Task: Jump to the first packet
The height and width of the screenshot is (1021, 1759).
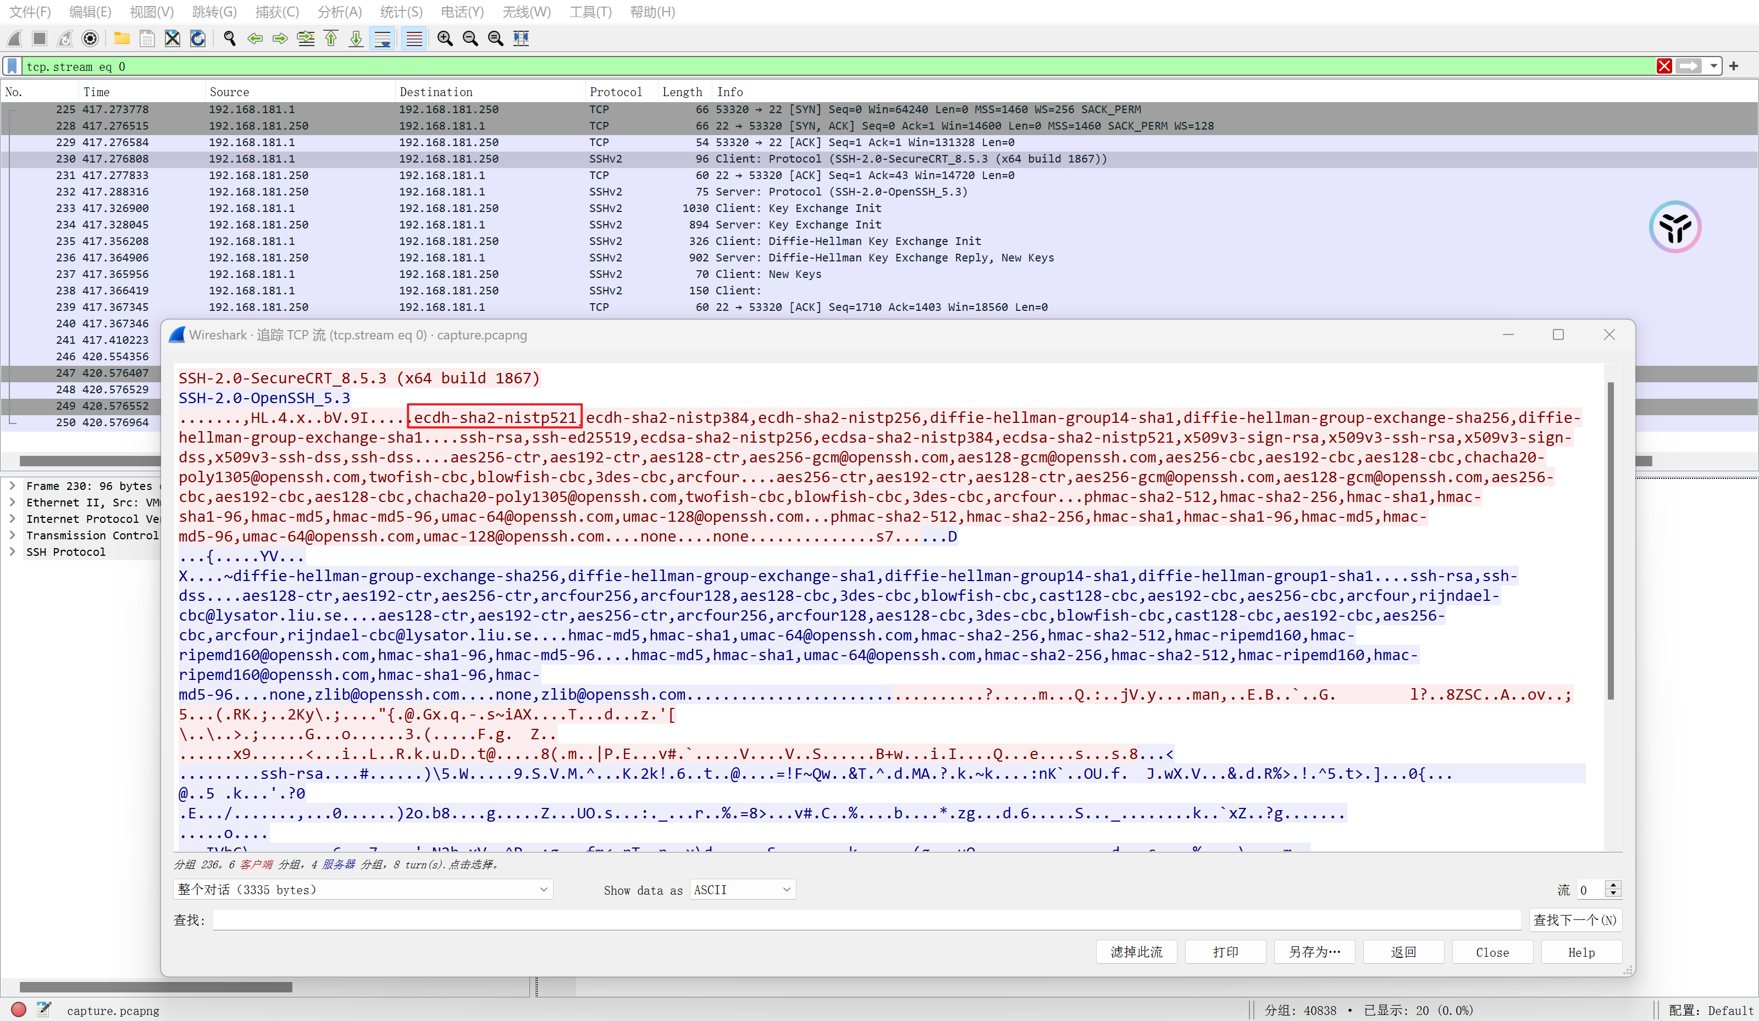Action: tap(331, 38)
